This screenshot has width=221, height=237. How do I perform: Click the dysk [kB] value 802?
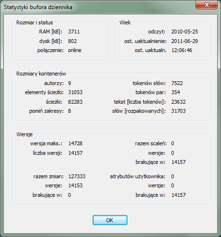73,41
